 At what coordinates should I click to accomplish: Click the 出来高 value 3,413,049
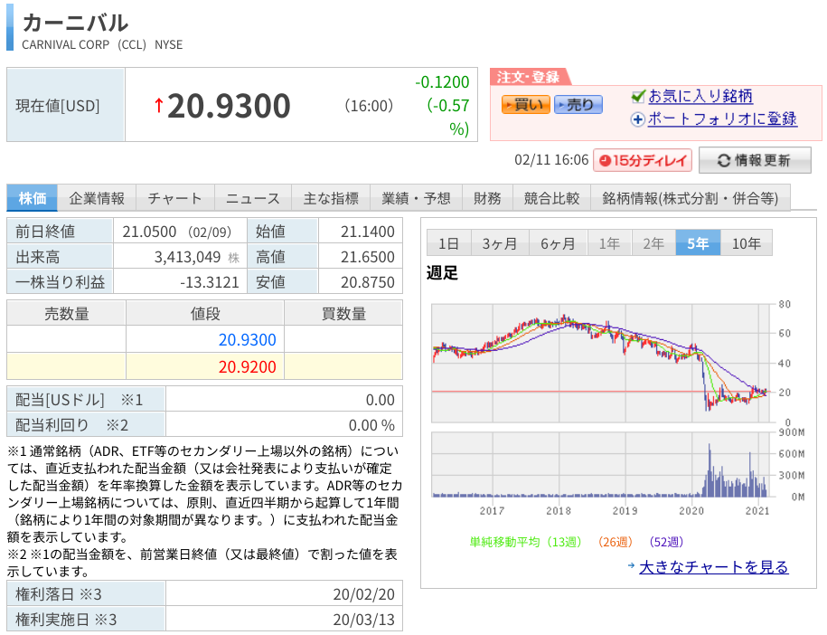tap(187, 257)
